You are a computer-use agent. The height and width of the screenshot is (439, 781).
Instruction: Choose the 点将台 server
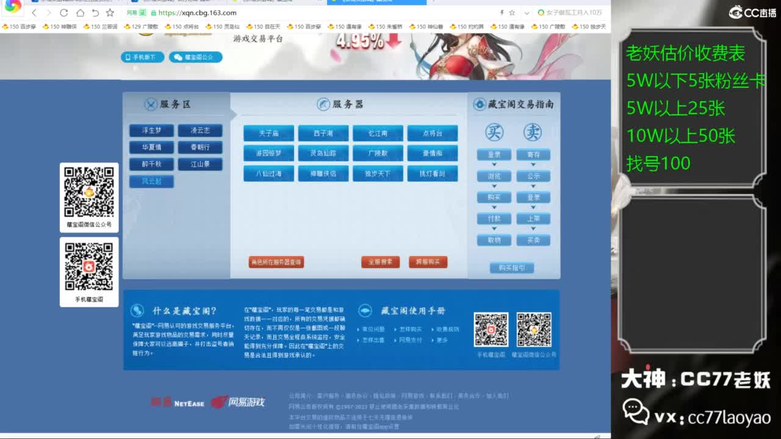coord(432,133)
